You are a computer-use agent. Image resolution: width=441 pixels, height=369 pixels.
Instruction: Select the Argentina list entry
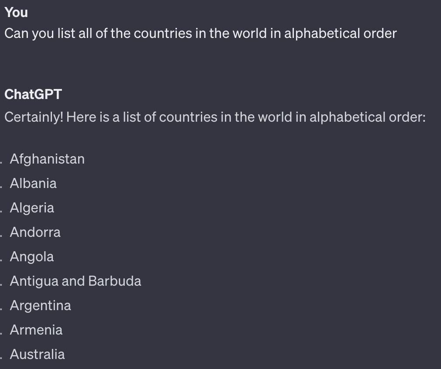pos(40,305)
